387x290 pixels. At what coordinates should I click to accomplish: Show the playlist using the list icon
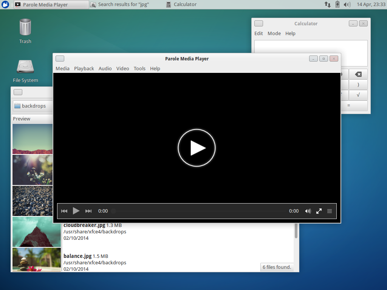(330, 211)
